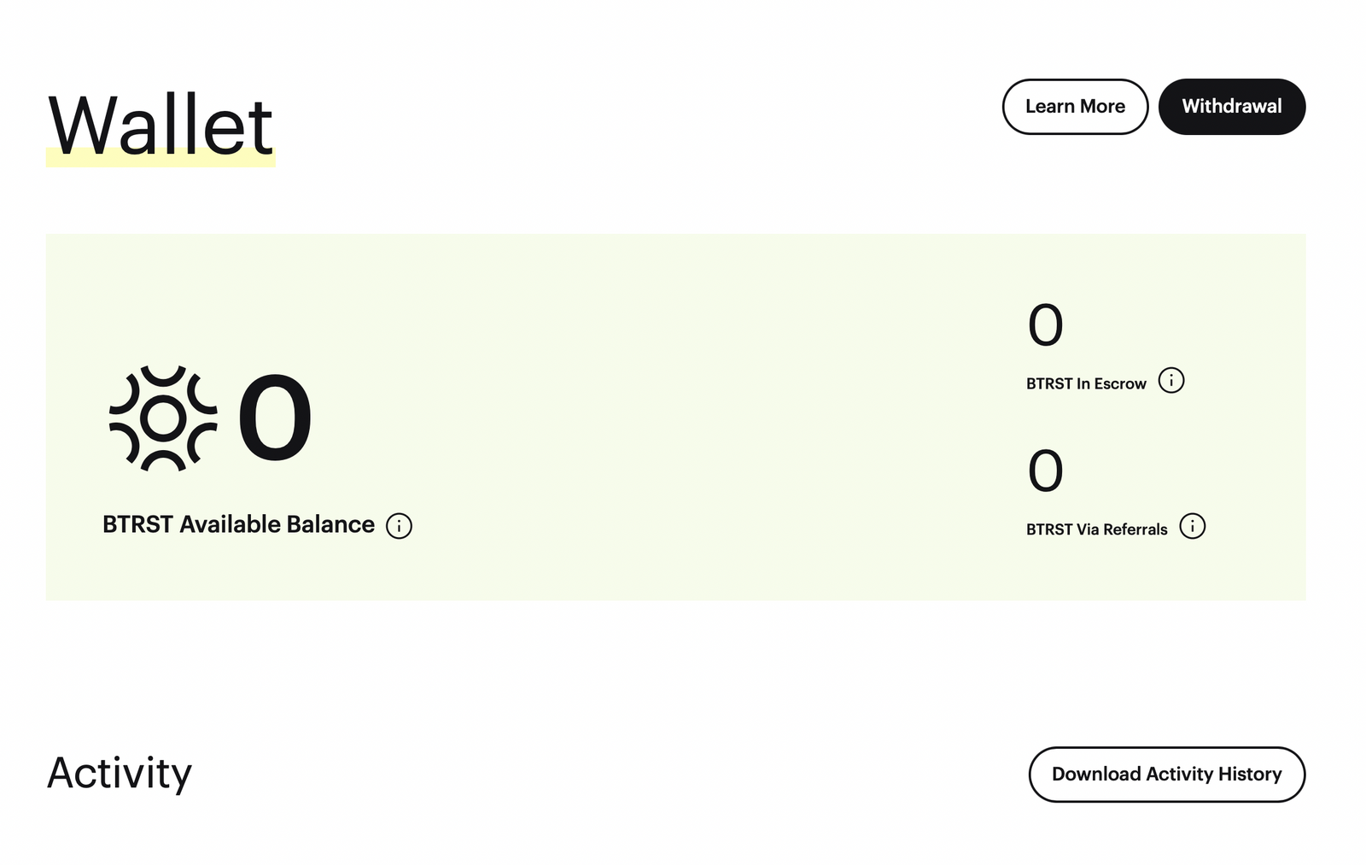Viewport: 1366px width, 865px height.
Task: Click the pale green balance summary card
Action: click(674, 416)
